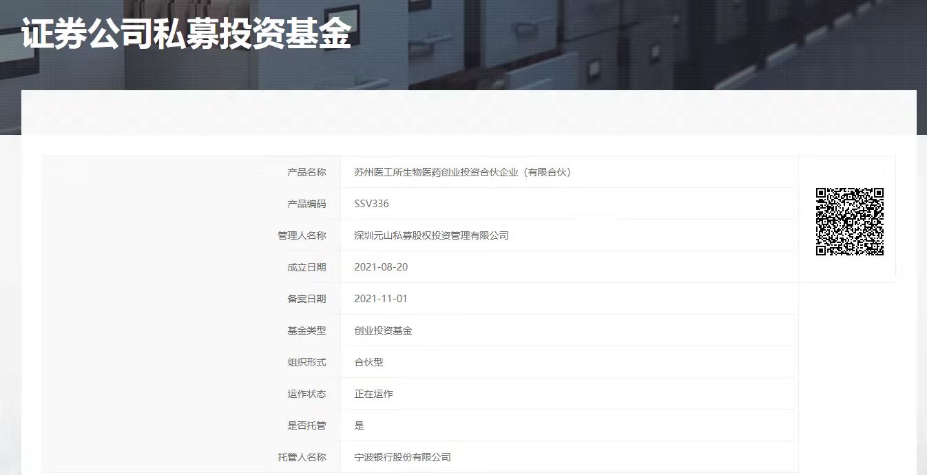Open custodian 宁波银行股份有限公司
927x475 pixels.
tap(402, 457)
